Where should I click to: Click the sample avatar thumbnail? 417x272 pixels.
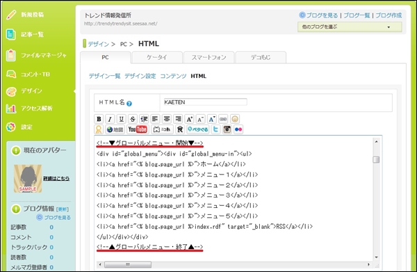point(28,179)
